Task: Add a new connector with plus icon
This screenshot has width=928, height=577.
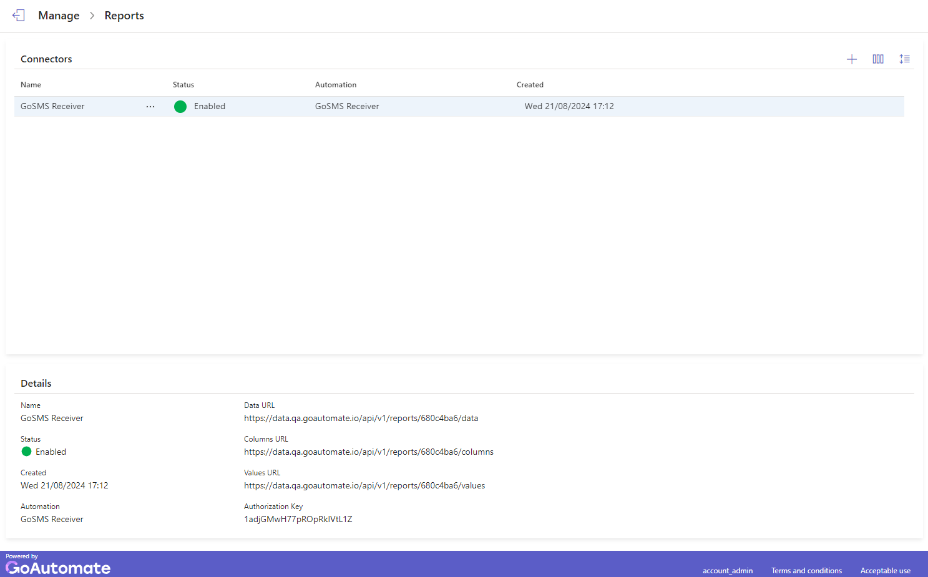Action: coord(852,59)
